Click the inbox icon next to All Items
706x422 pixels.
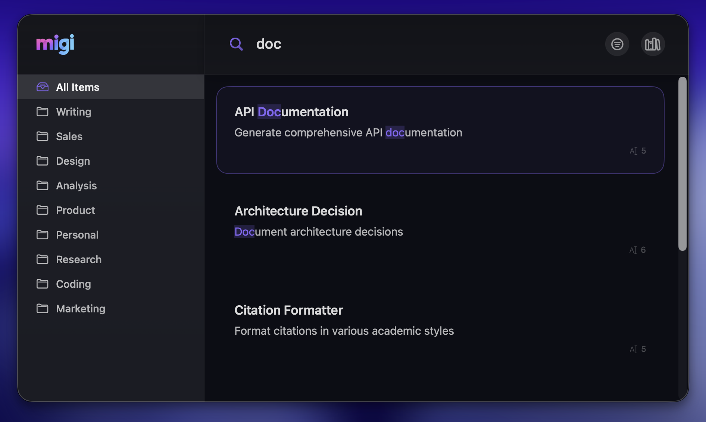[x=43, y=87]
